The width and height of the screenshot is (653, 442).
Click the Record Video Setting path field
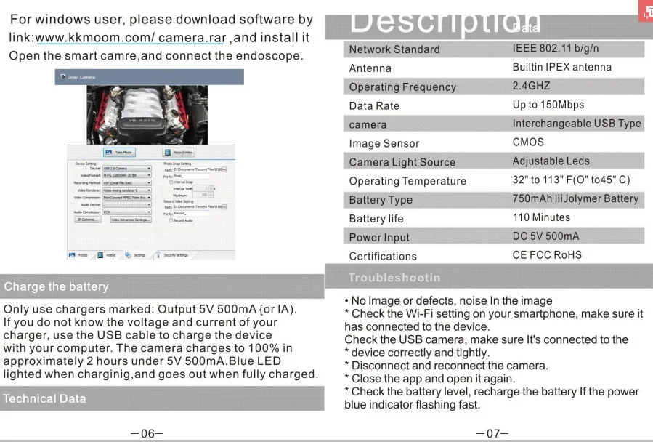point(198,206)
